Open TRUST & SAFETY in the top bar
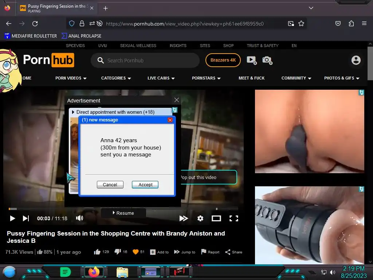The image size is (373, 280). tap(263, 46)
